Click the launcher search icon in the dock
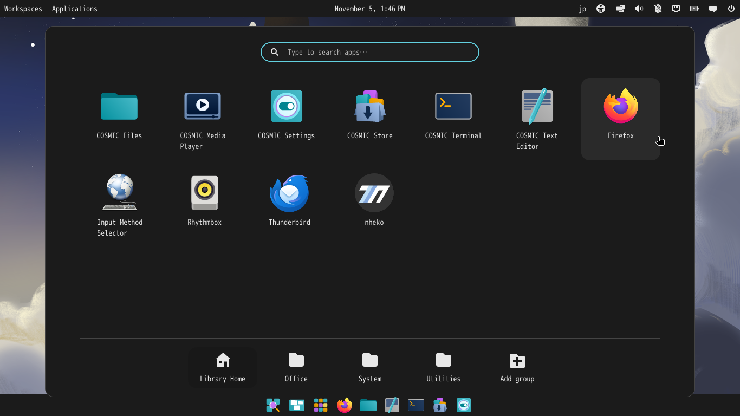 273,405
